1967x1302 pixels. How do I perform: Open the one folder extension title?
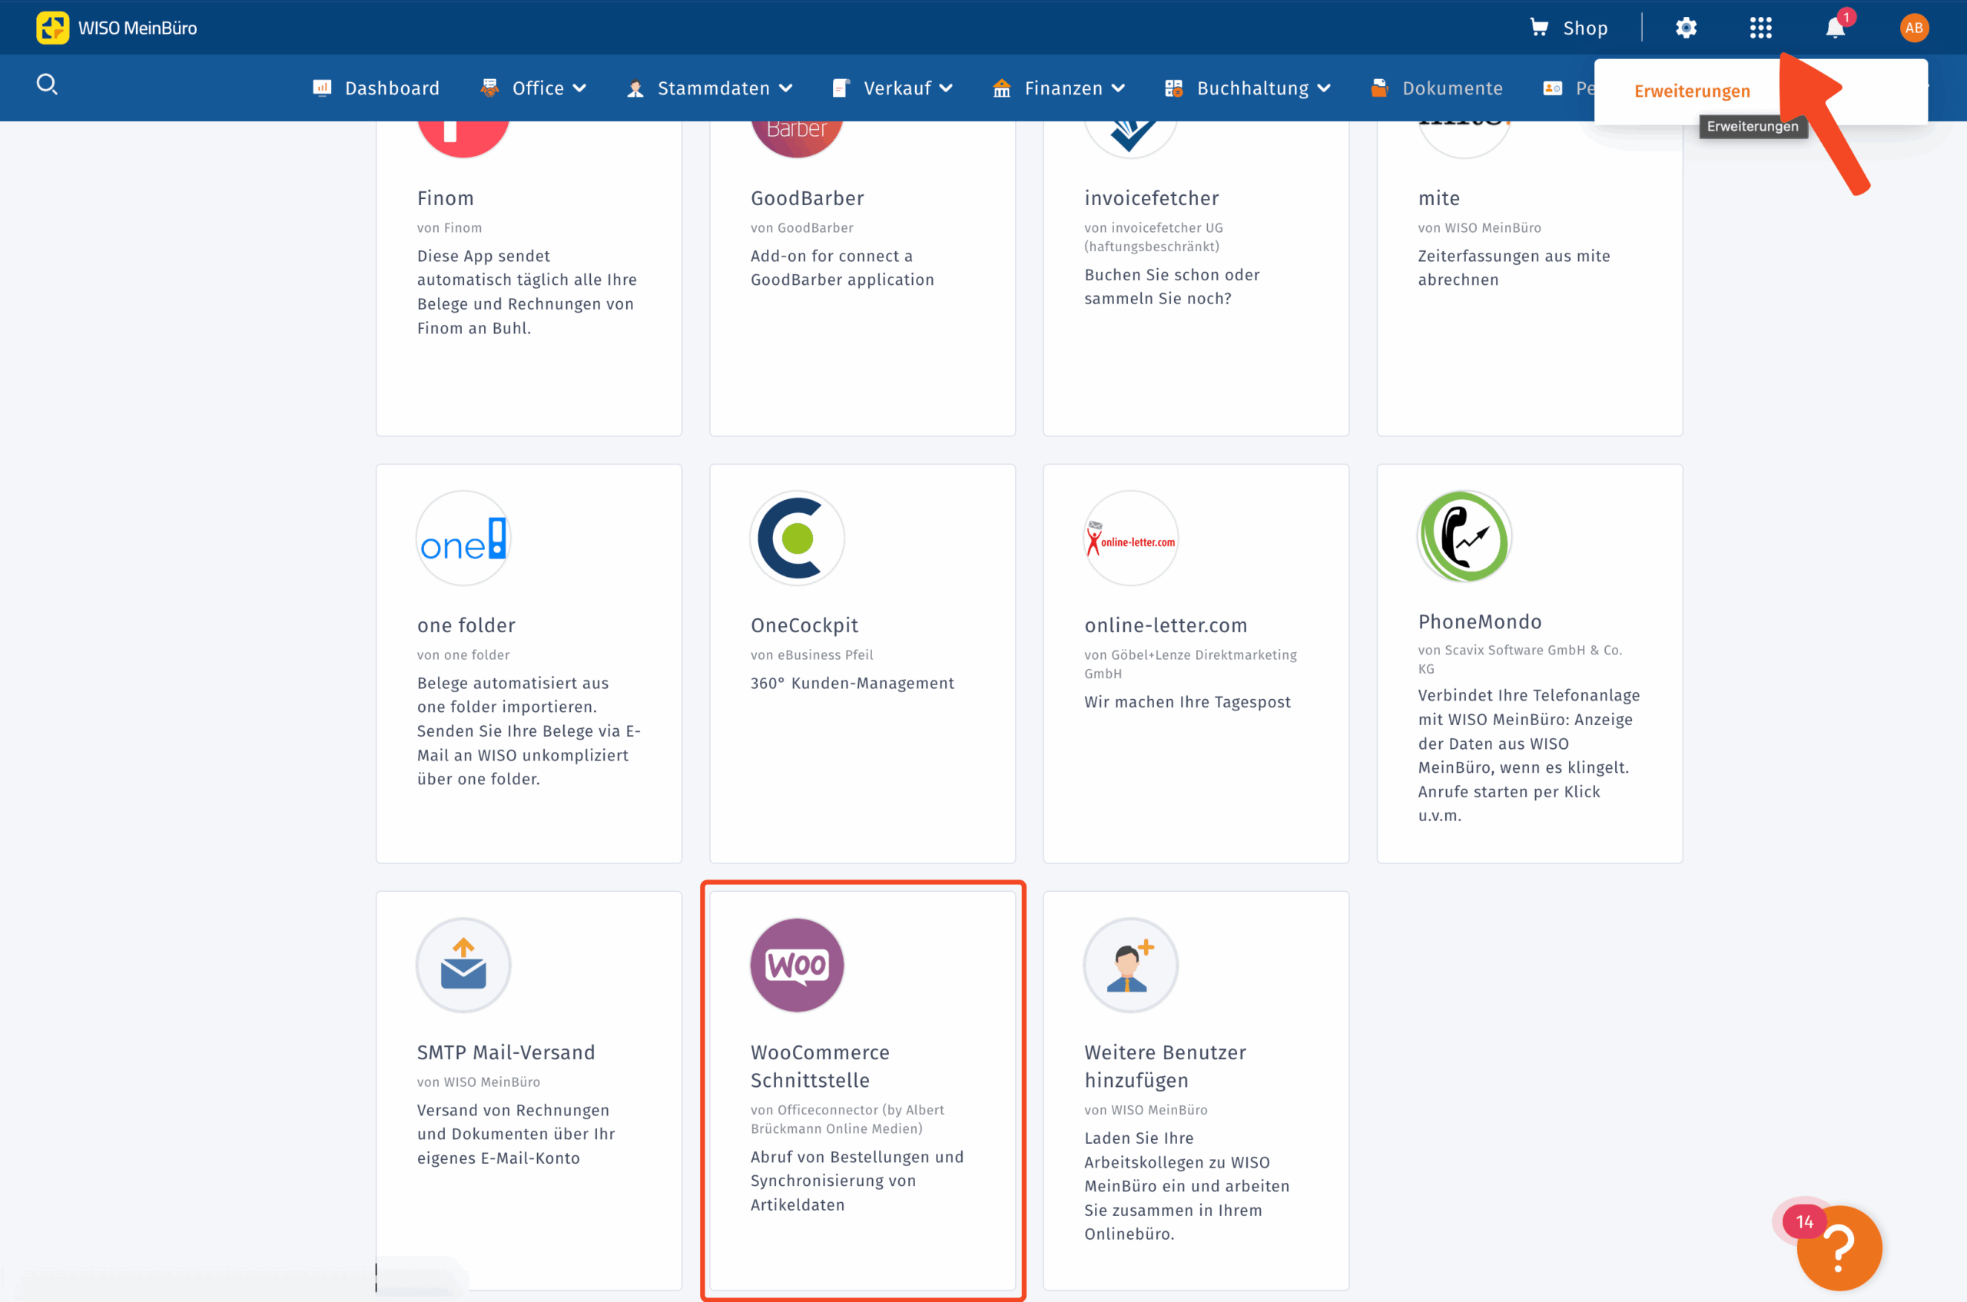[x=466, y=625]
